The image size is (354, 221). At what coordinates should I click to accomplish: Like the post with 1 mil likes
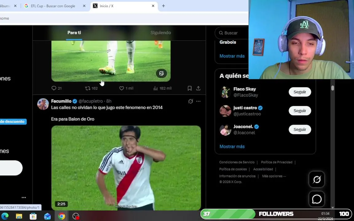(126, 88)
